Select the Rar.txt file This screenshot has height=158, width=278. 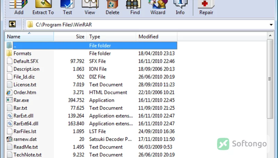click(91, 108)
